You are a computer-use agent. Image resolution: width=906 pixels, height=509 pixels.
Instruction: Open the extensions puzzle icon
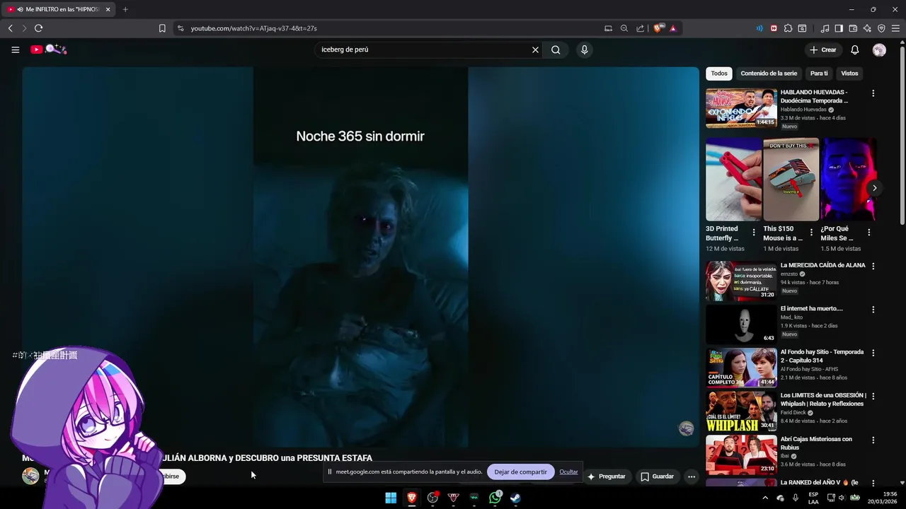pos(788,28)
